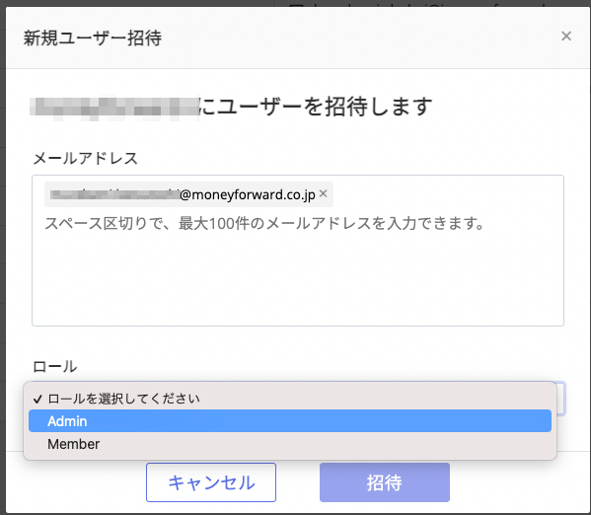
Task: Send the invitation with 招待 button
Action: (x=385, y=482)
